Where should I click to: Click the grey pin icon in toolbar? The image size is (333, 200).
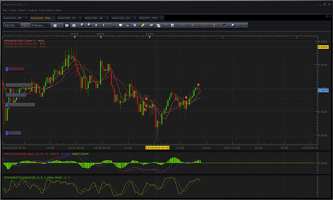pyautogui.click(x=166, y=25)
